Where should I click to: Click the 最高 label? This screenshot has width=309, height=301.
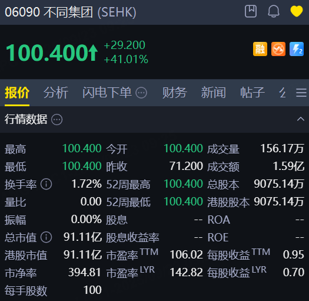click(15, 149)
